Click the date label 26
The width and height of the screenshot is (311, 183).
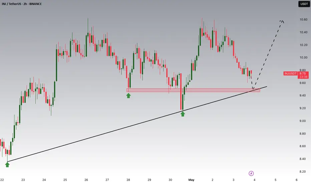point(86,180)
